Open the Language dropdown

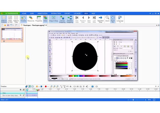coord(120,19)
